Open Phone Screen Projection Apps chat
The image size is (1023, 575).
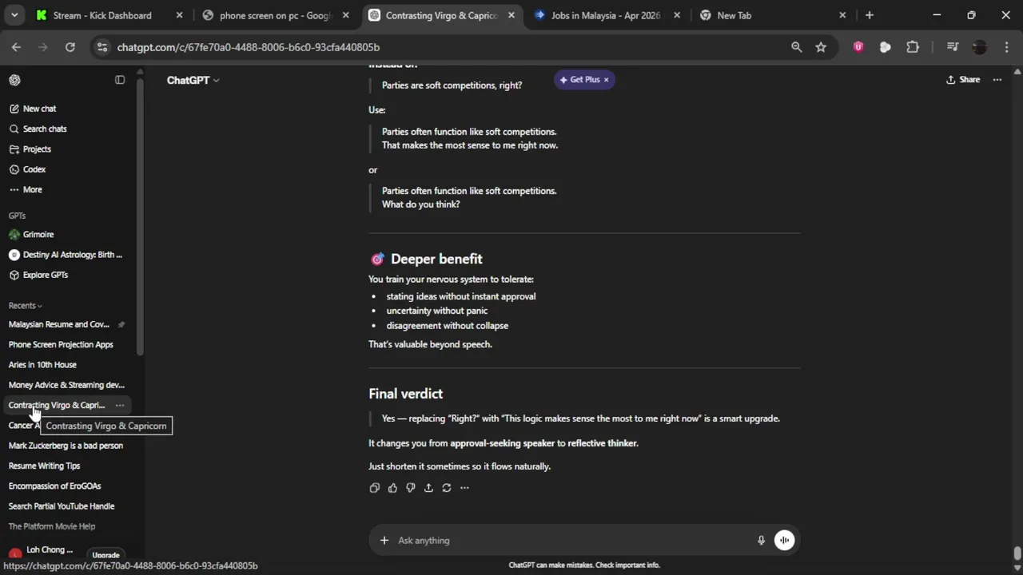(61, 344)
